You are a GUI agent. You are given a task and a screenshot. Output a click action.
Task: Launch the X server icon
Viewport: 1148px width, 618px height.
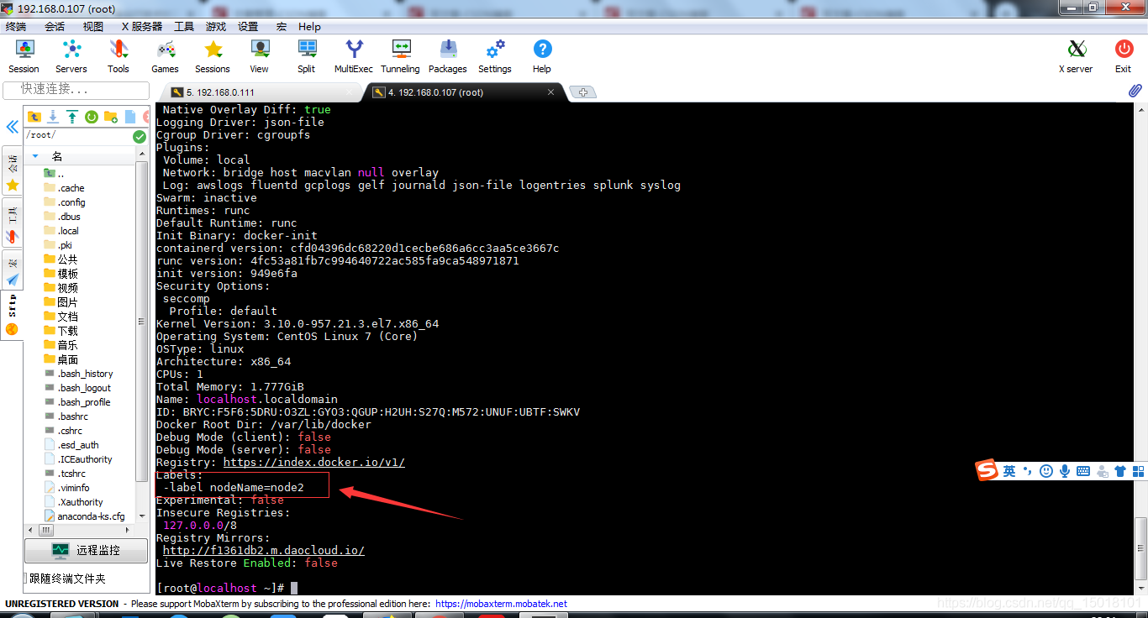click(x=1076, y=55)
